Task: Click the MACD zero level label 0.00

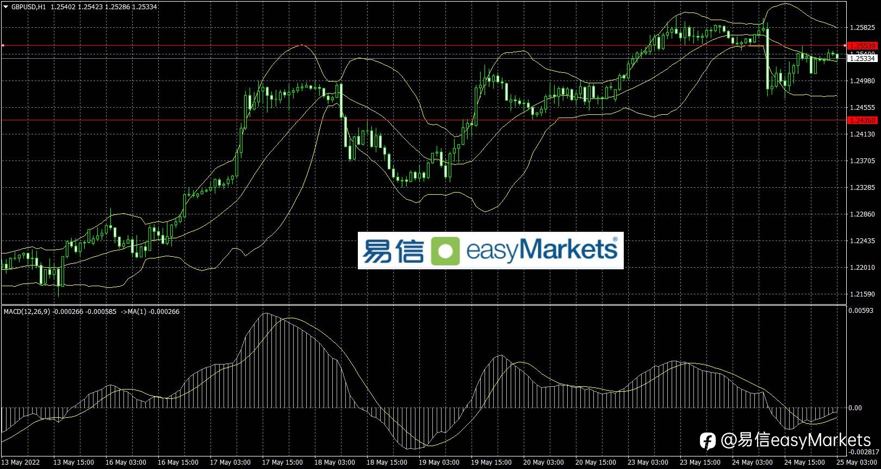Action: [x=855, y=408]
